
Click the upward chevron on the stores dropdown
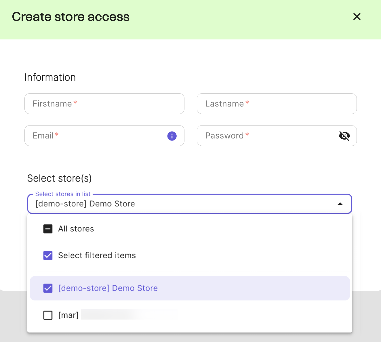pyautogui.click(x=340, y=204)
